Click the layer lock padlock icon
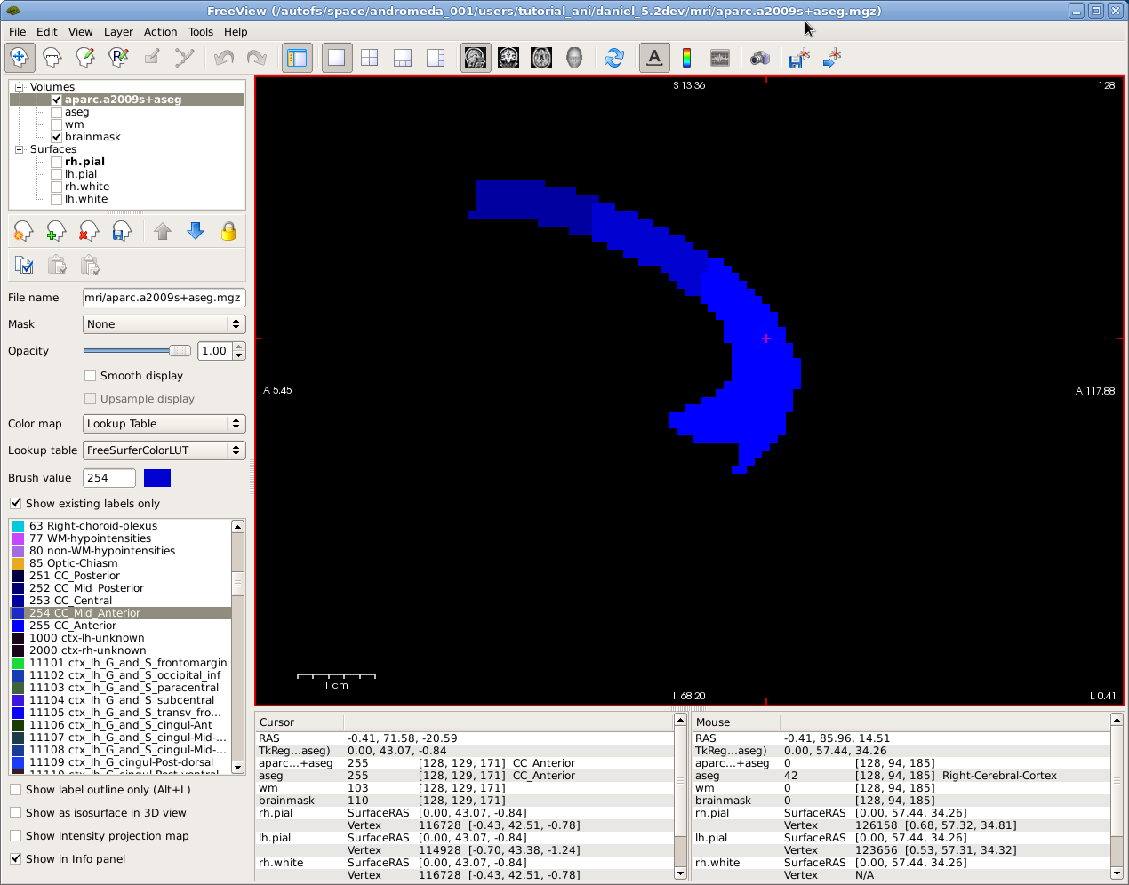This screenshot has width=1129, height=885. [x=228, y=232]
